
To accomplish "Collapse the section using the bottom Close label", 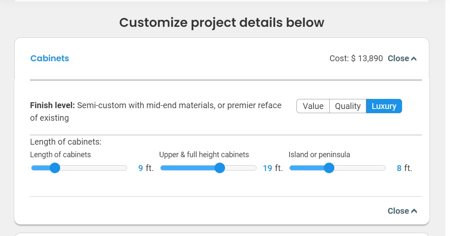I will (x=398, y=211).
